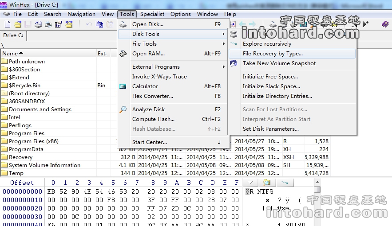Click the black triangle plus toolbar icon
Image resolution: width=392 pixels, height=226 pixels.
click(365, 24)
